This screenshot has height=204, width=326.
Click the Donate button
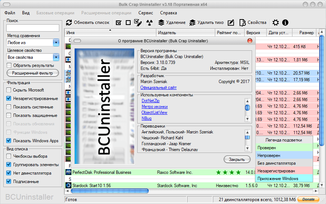click(308, 199)
